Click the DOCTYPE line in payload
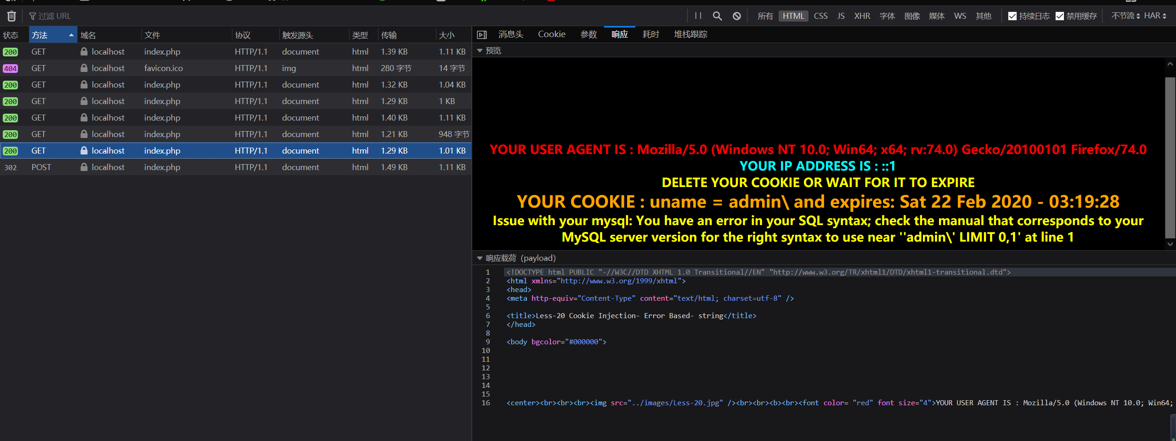1176x441 pixels. pos(758,272)
